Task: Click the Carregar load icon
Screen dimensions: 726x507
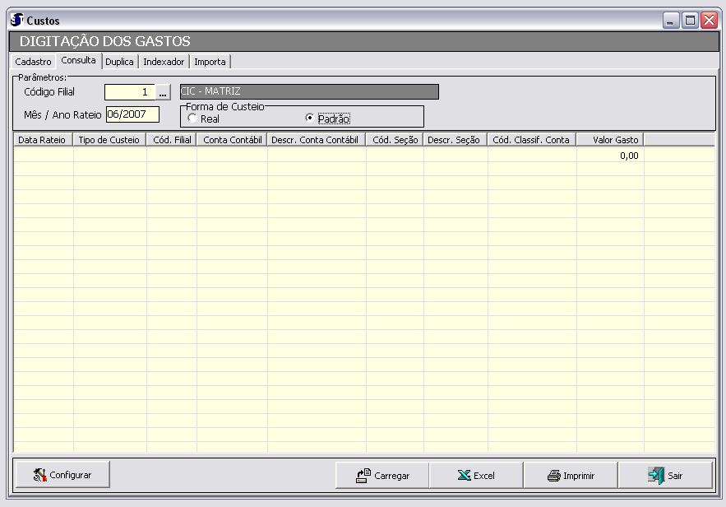Action: click(363, 475)
